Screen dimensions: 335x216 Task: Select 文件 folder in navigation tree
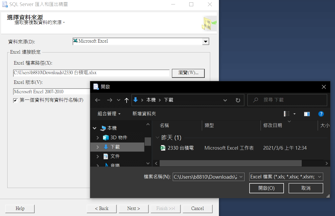tap(111, 156)
